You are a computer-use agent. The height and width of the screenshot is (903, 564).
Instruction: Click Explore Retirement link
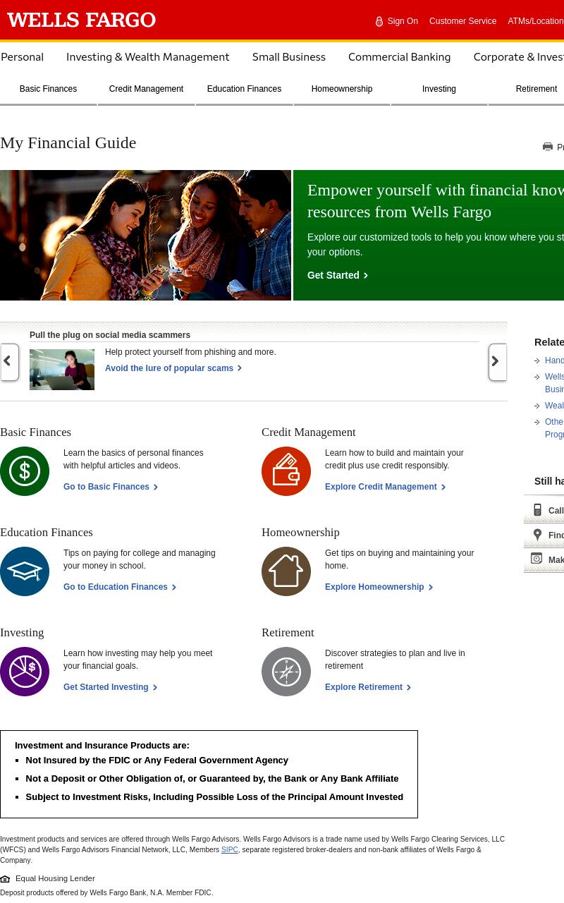pyautogui.click(x=367, y=687)
